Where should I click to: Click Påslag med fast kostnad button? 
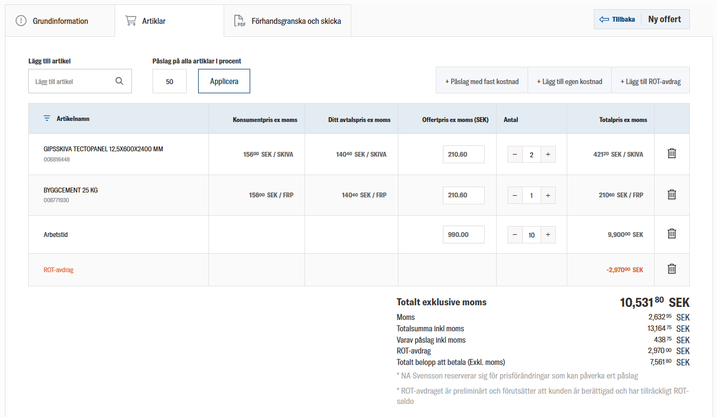click(481, 81)
